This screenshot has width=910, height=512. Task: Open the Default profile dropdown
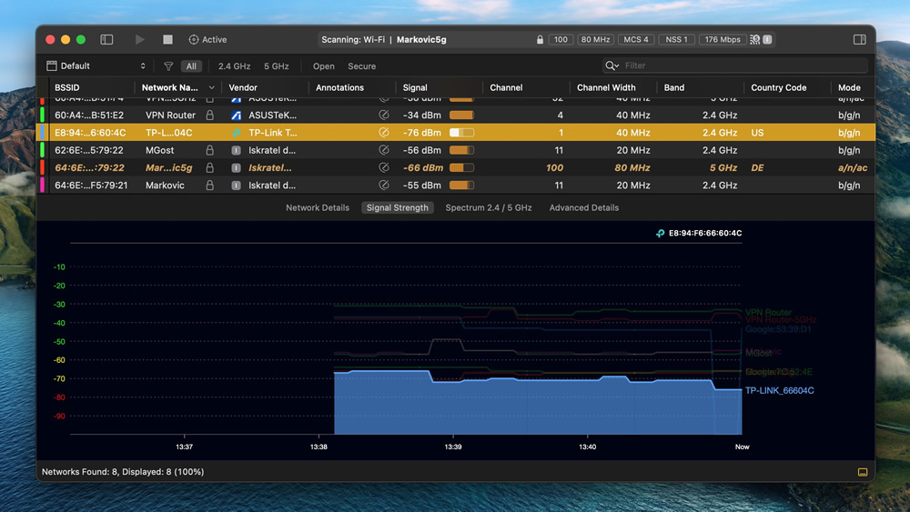(96, 66)
